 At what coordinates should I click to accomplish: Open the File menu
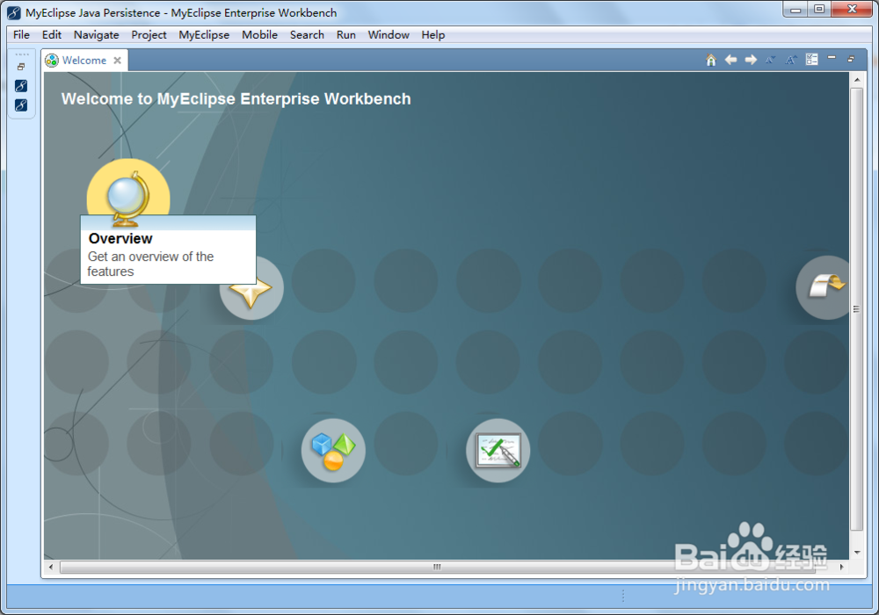coord(21,35)
